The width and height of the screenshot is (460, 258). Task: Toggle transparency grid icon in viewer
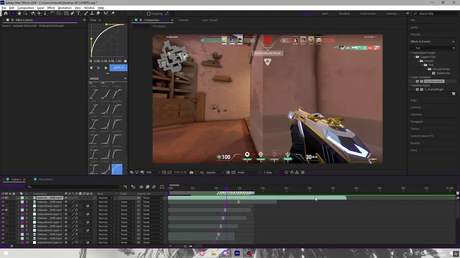click(x=233, y=172)
